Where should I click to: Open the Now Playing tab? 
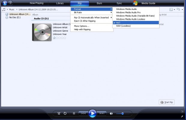(x=37, y=3)
